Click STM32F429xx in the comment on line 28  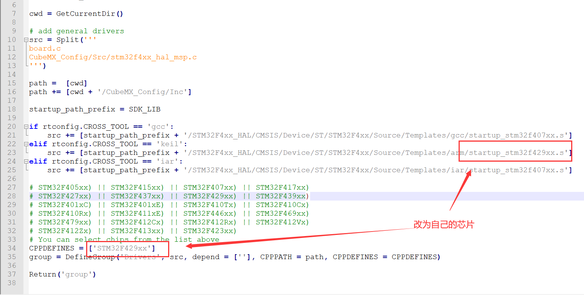click(208, 196)
